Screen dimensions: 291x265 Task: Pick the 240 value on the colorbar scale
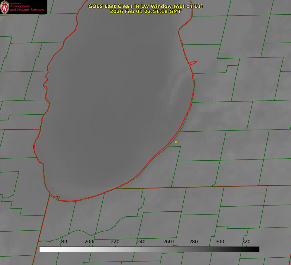(141, 242)
